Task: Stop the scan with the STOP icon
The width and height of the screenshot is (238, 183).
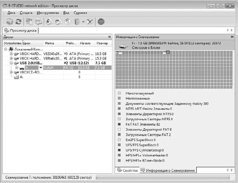Action: click(101, 22)
